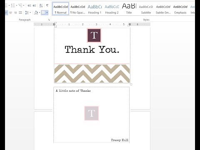Click the Borders icon

(43, 12)
